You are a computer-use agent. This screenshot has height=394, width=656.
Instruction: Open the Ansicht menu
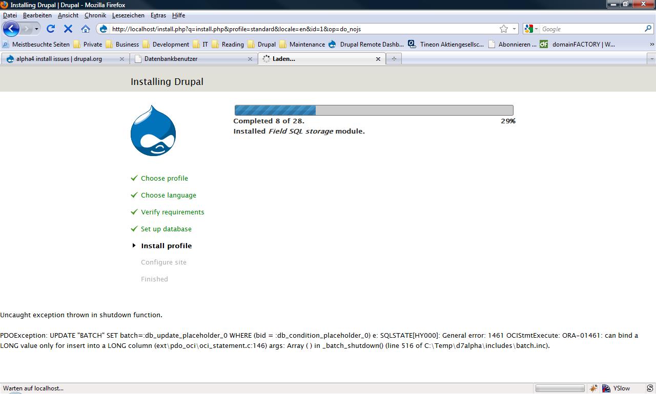pyautogui.click(x=68, y=15)
